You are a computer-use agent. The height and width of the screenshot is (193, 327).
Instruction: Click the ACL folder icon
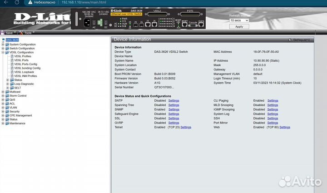[x=7, y=104]
